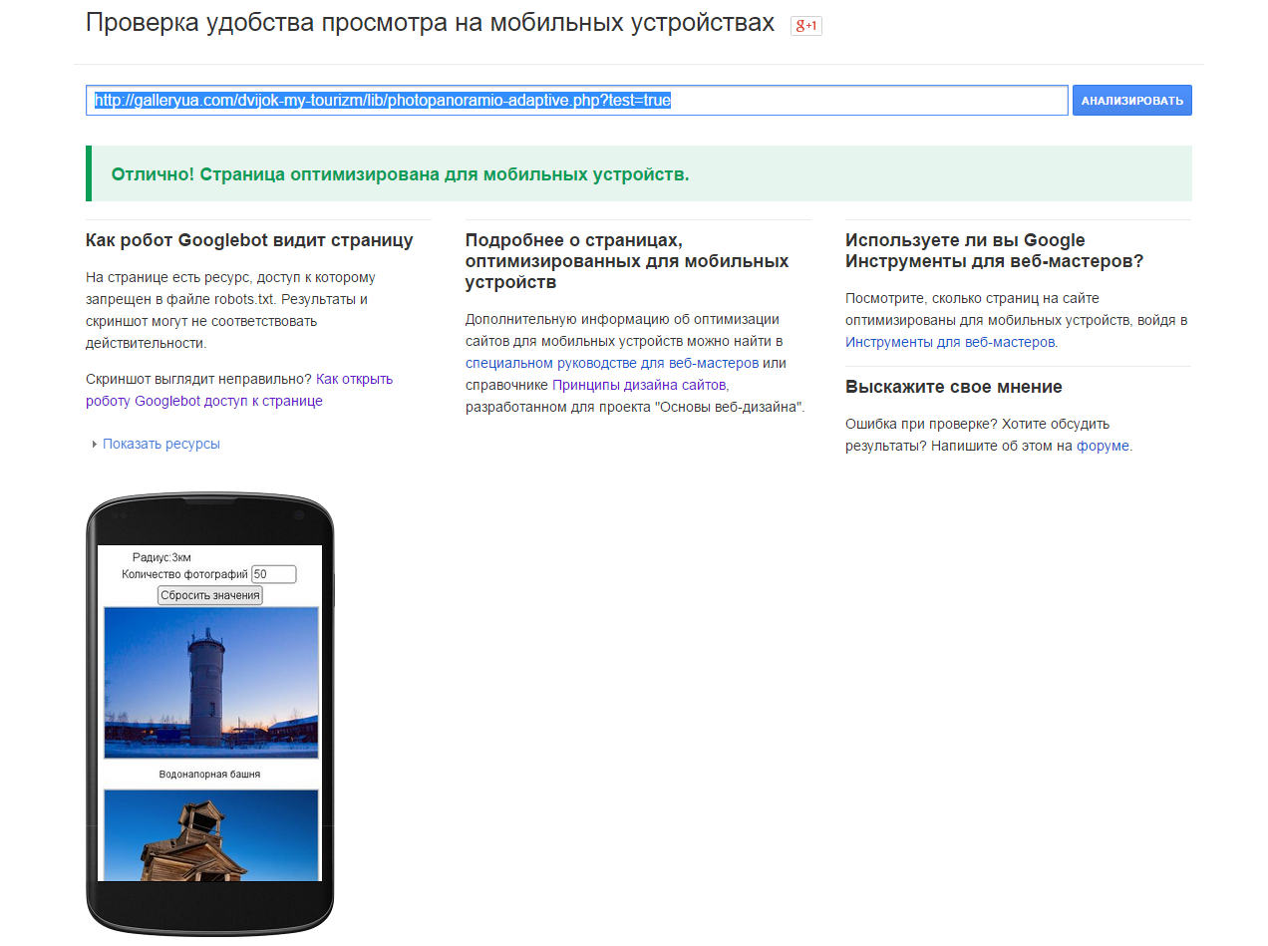Click the wooden church photo thumbnail
Image resolution: width=1268 pixels, height=946 pixels.
211,835
